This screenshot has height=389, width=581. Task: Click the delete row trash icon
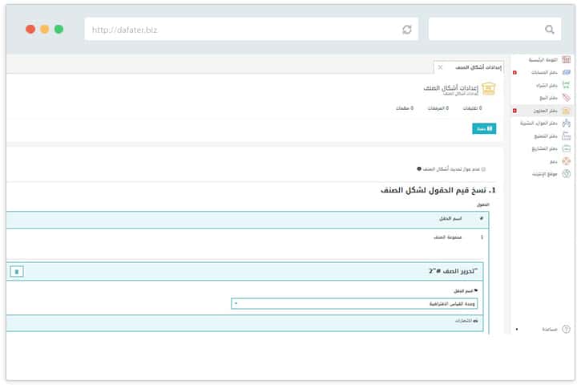pos(17,271)
